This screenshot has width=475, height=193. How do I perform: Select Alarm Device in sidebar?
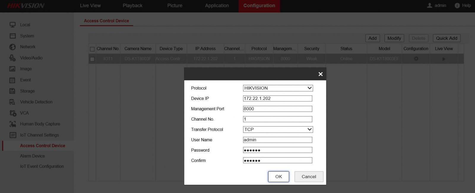(32, 156)
